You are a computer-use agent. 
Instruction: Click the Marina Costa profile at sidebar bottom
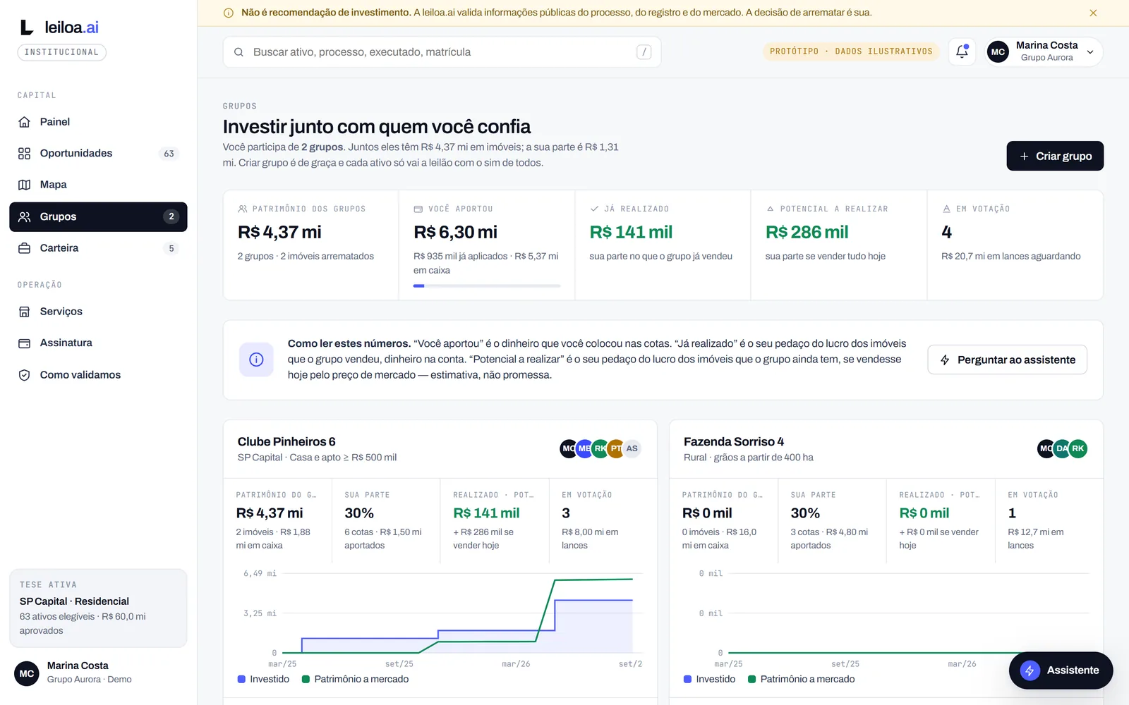tap(98, 673)
